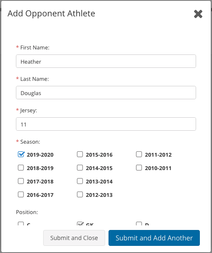Check the 2015-2016 season checkbox
Viewport: 212px width, 253px height.
[80, 154]
